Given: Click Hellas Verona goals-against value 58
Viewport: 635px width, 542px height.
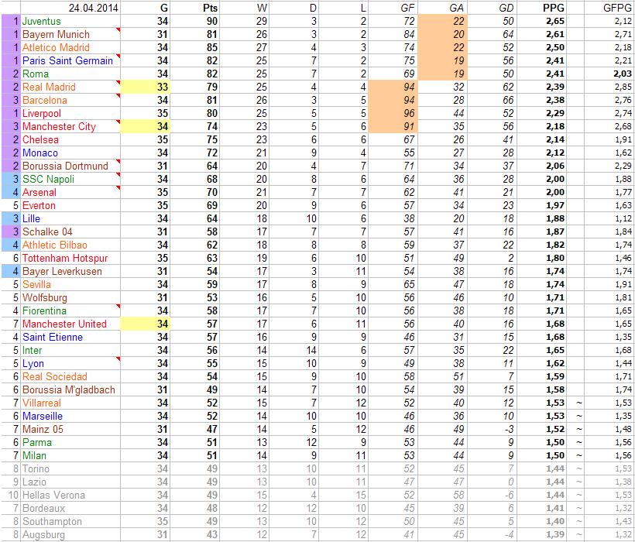Looking at the screenshot, I should (443, 495).
